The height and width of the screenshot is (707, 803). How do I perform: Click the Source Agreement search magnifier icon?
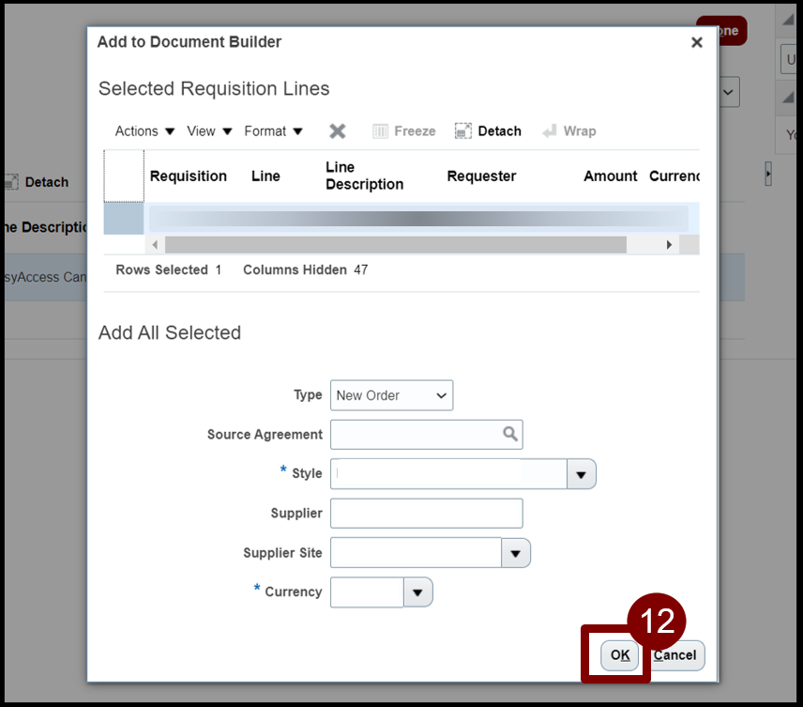pyautogui.click(x=509, y=434)
